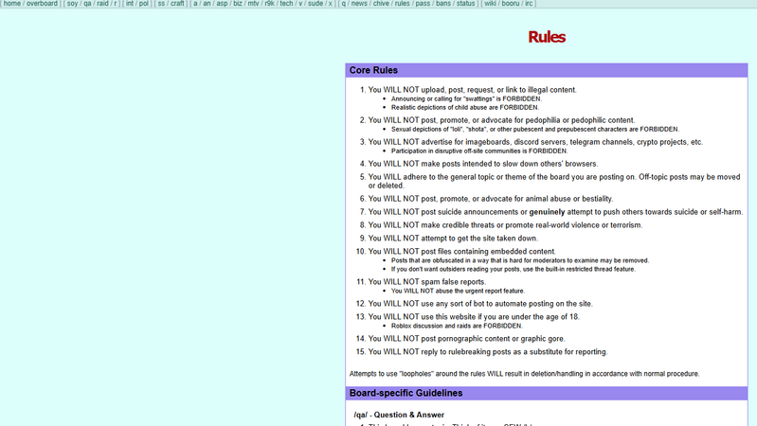This screenshot has width=757, height=426.
Task: Click the /qa/ - Question & Answer subheading
Action: click(399, 415)
